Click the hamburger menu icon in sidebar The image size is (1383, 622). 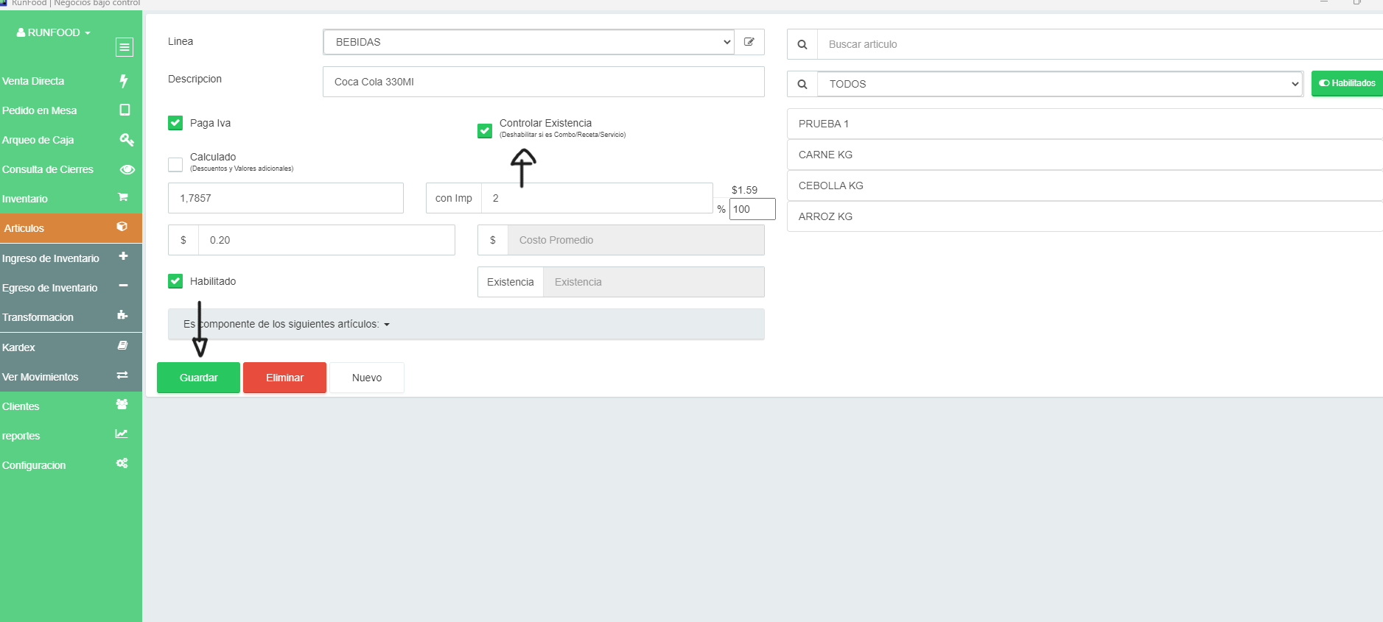[124, 47]
